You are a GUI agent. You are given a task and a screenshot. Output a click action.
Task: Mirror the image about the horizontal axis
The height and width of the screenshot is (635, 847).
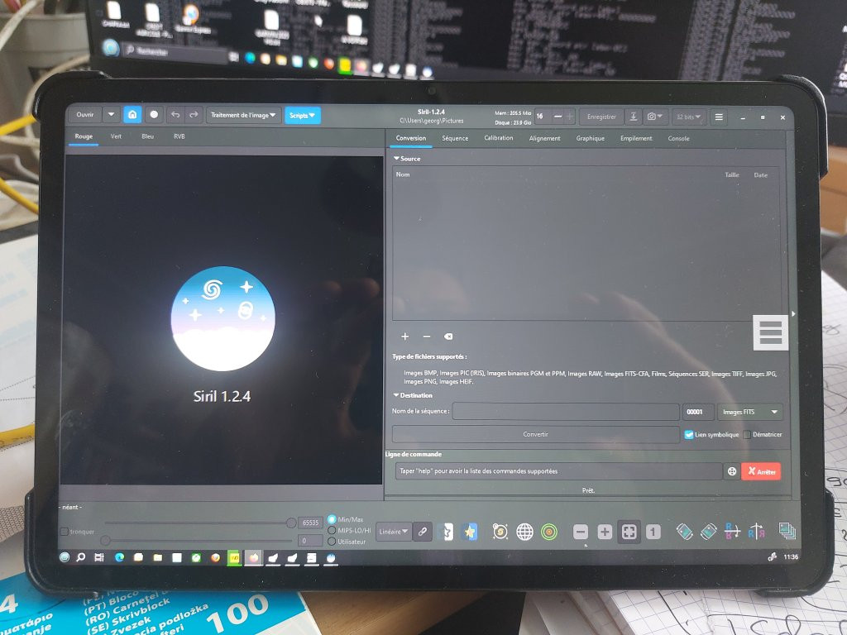[732, 532]
